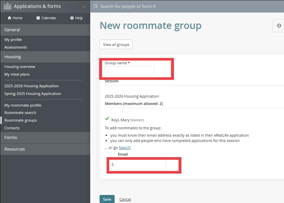The height and width of the screenshot is (203, 284).
Task: Click the Help question mark icon
Action: (72, 18)
